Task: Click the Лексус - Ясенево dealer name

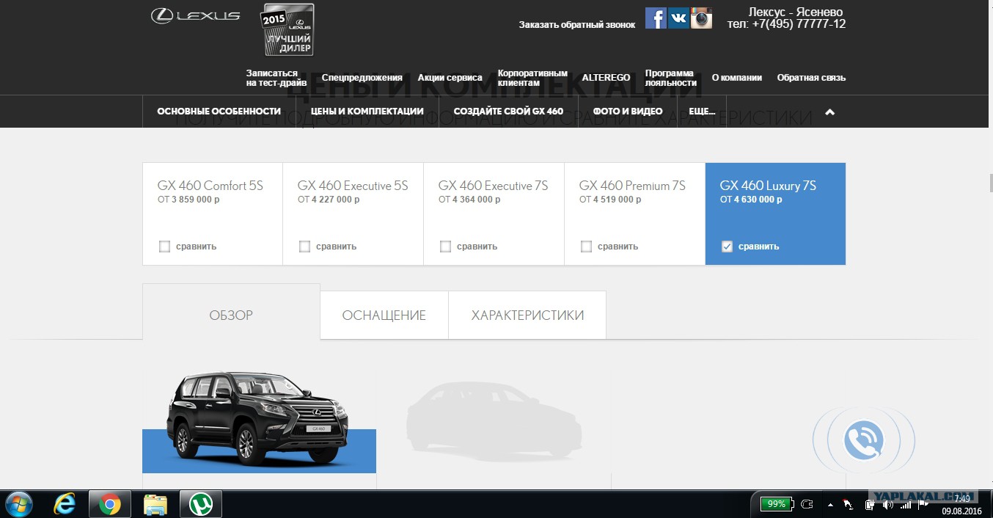Action: pyautogui.click(x=796, y=12)
